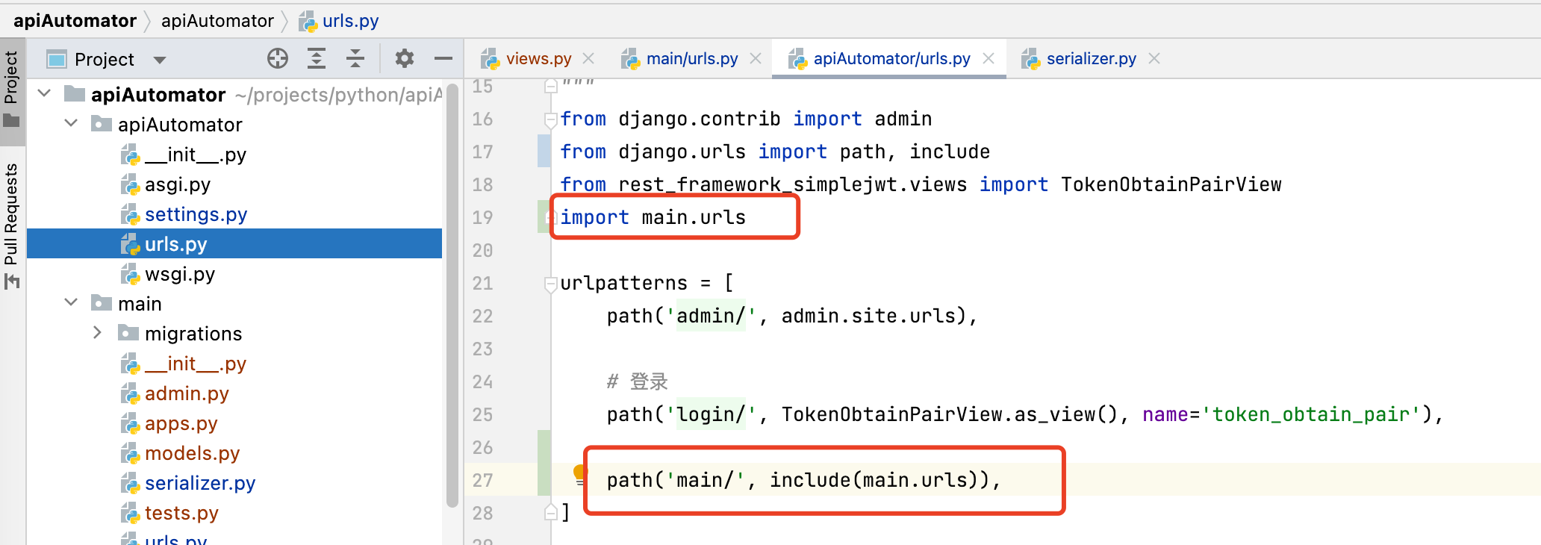The width and height of the screenshot is (1541, 545).
Task: Hide the Project panel with minus icon
Action: [443, 58]
